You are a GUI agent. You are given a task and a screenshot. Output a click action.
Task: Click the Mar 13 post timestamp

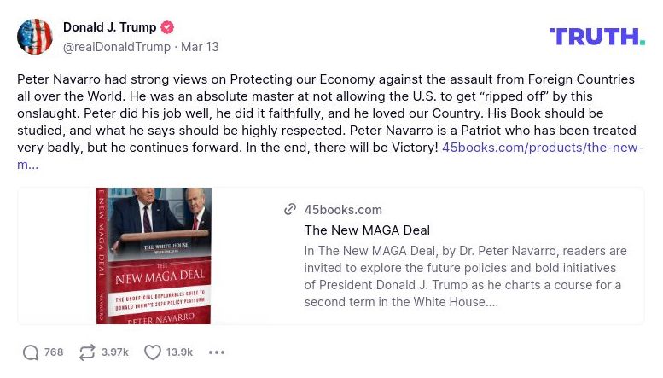[x=200, y=47]
